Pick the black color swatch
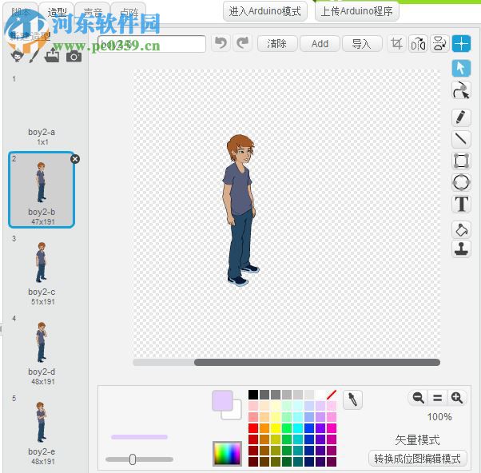The height and width of the screenshot is (473, 481). pyautogui.click(x=253, y=395)
